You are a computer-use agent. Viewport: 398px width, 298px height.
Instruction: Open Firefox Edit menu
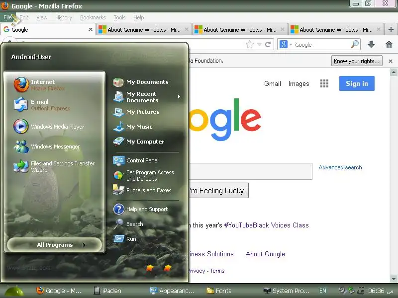[24, 17]
